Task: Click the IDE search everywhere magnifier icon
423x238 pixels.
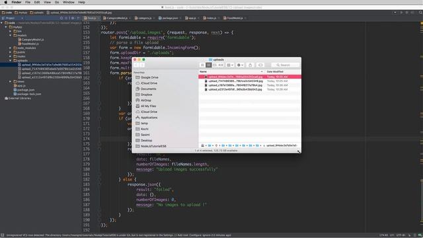Action: point(420,13)
